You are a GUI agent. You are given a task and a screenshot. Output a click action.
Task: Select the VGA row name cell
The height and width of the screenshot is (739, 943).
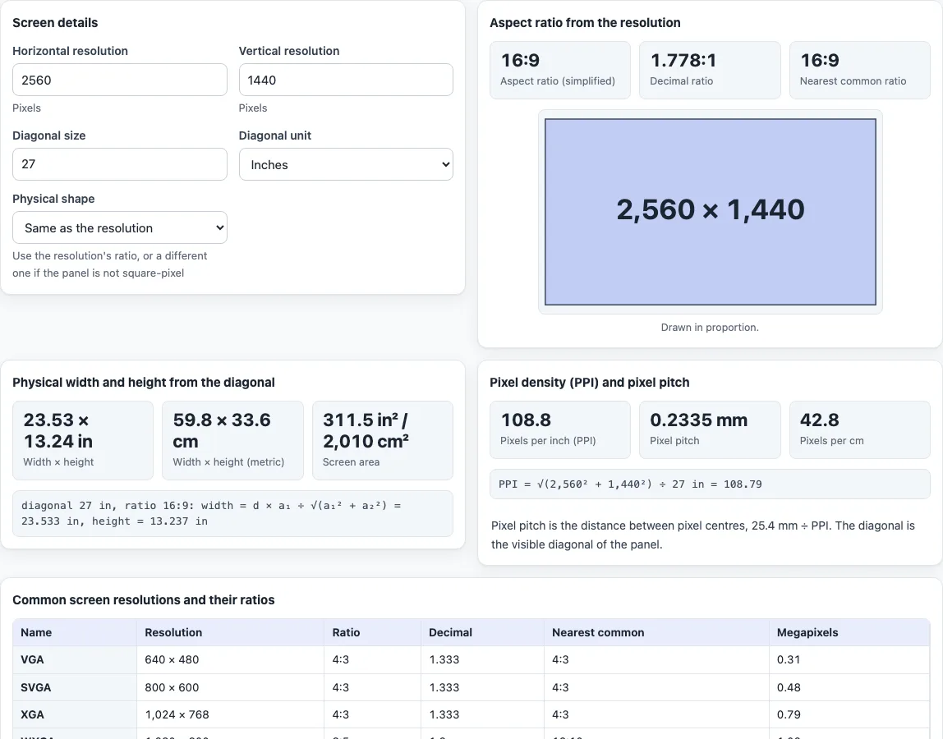(75, 659)
